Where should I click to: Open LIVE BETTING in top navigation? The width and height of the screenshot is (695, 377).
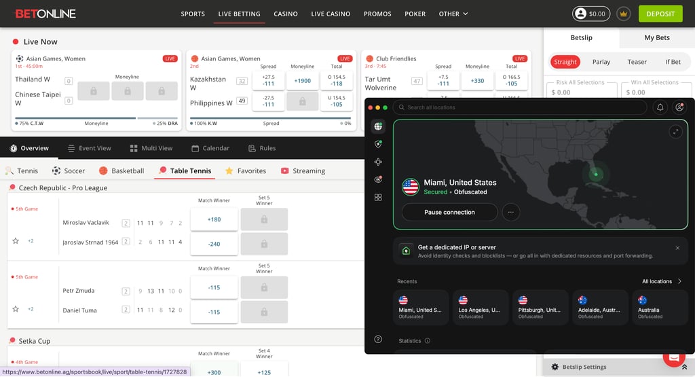coord(240,14)
